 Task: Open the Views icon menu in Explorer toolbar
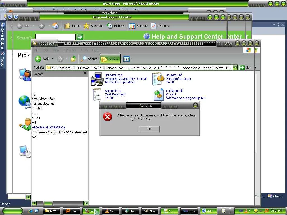click(x=128, y=59)
